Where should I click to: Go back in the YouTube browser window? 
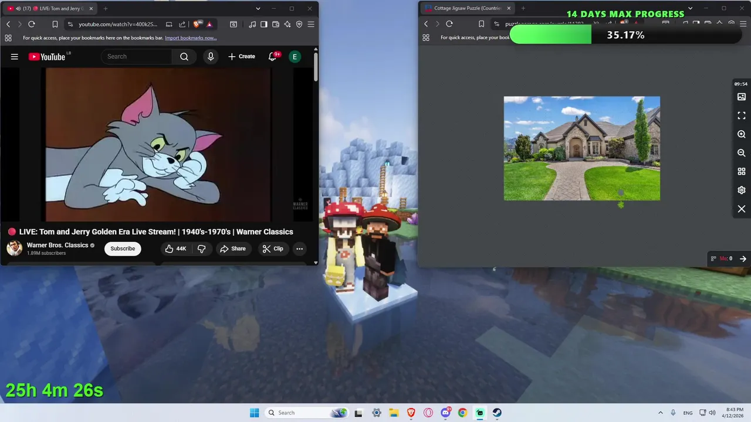[x=8, y=24]
